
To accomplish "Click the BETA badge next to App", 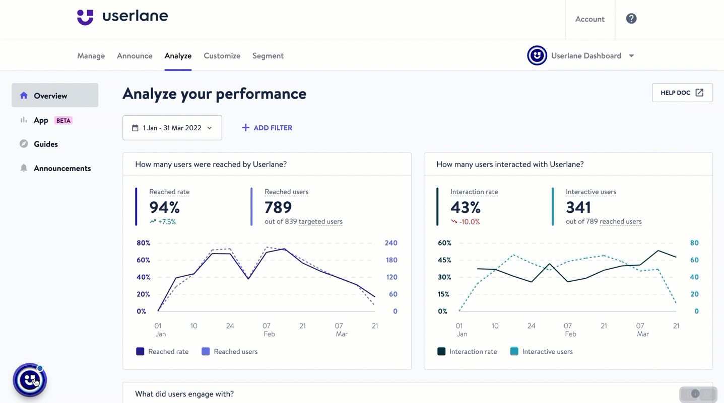I will tap(63, 121).
